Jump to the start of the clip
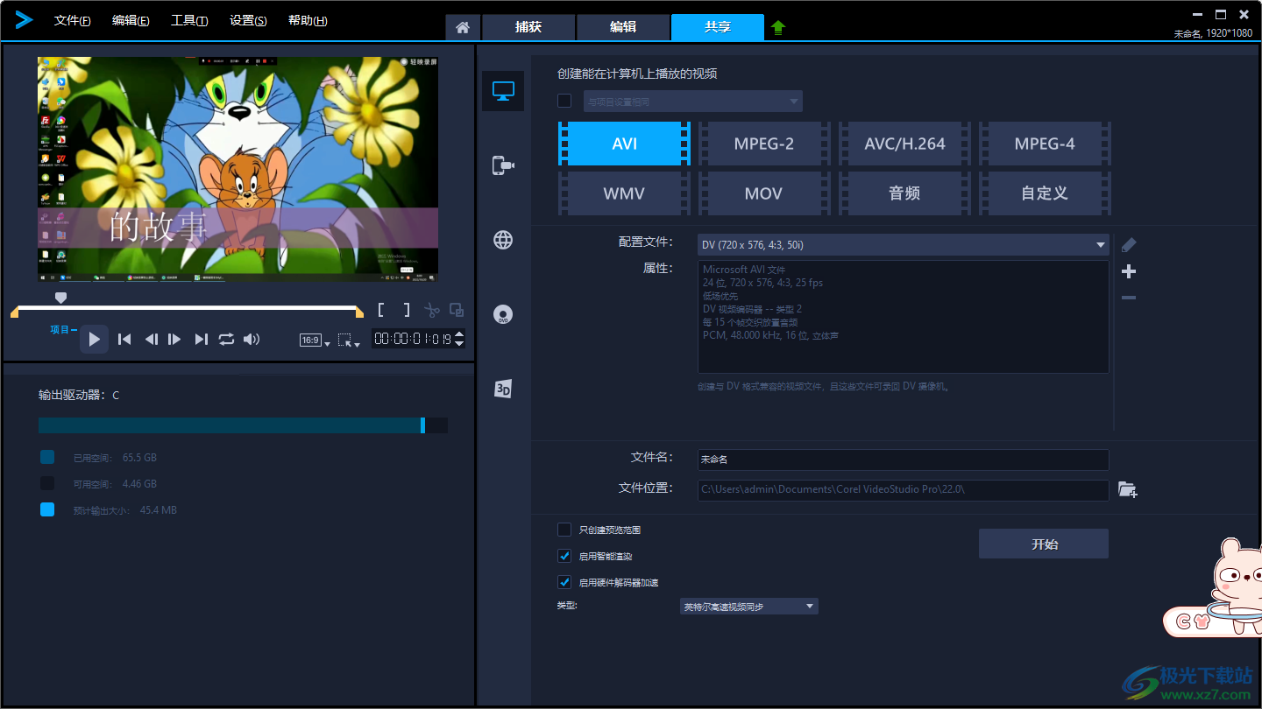This screenshot has height=709, width=1262. [124, 339]
